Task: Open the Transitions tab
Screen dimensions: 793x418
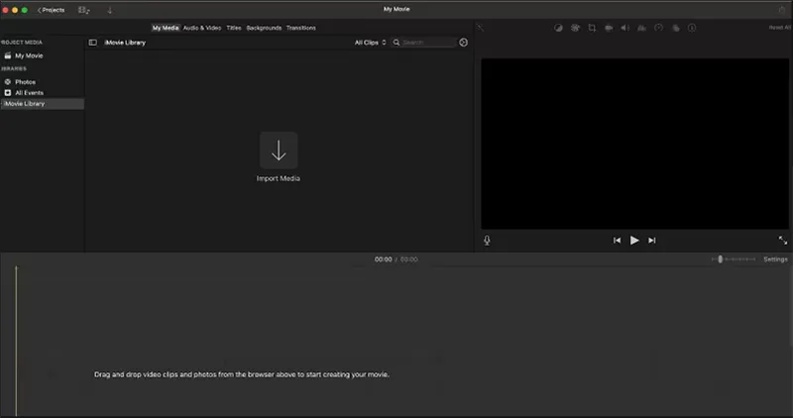Action: pos(301,28)
